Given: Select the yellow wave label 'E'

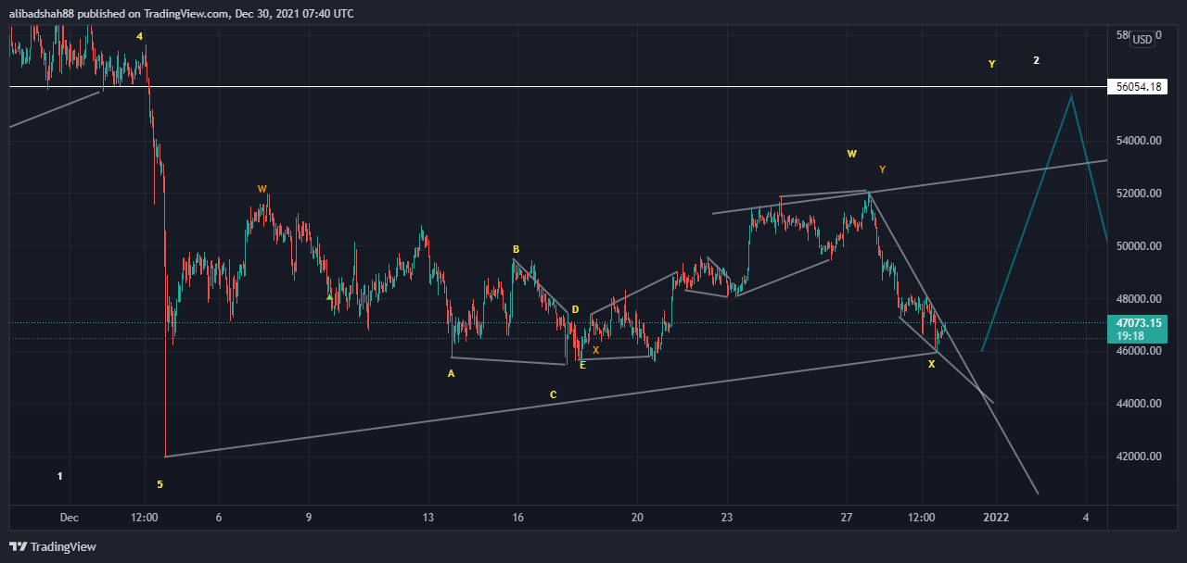Looking at the screenshot, I should 582,366.
